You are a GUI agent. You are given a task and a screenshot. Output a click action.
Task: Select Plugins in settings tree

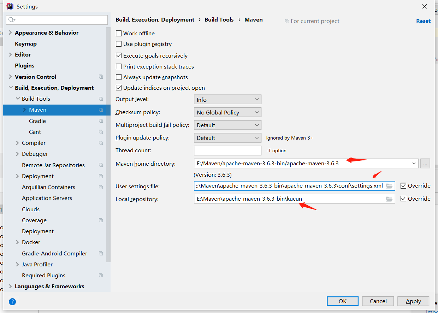tap(25, 65)
